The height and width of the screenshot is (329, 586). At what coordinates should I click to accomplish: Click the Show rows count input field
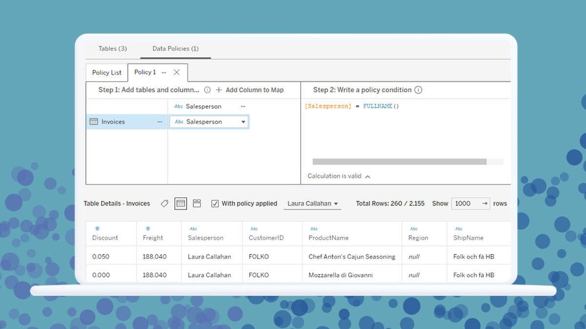coord(465,204)
